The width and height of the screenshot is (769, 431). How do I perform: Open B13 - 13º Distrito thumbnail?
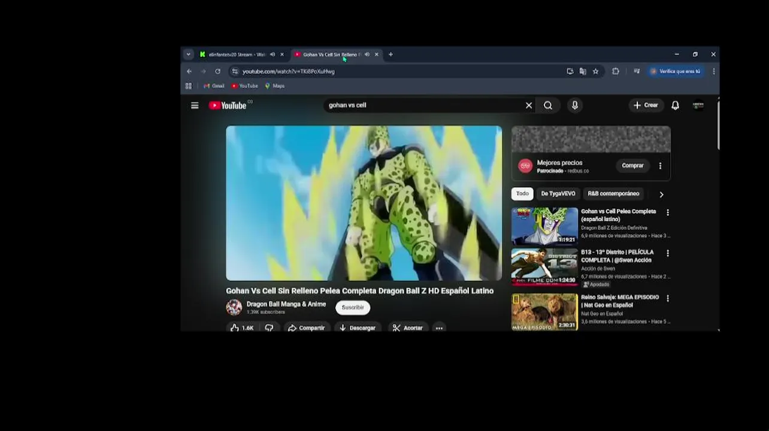(x=544, y=267)
